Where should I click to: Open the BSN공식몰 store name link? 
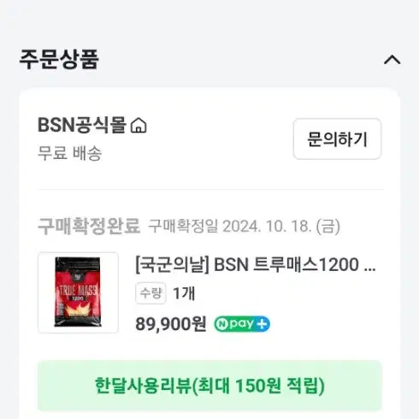[82, 125]
